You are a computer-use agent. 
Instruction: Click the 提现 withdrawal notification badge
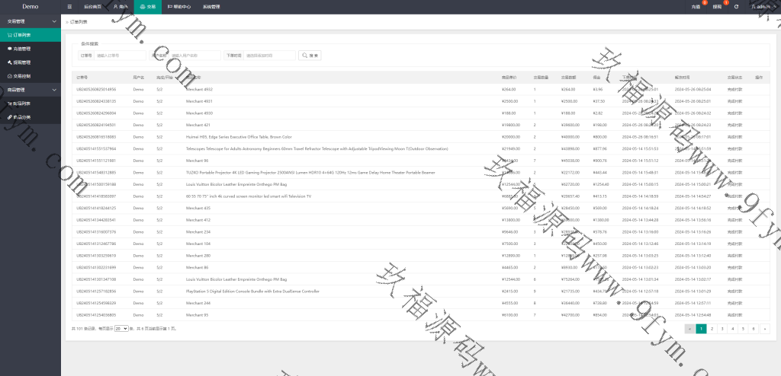725,3
